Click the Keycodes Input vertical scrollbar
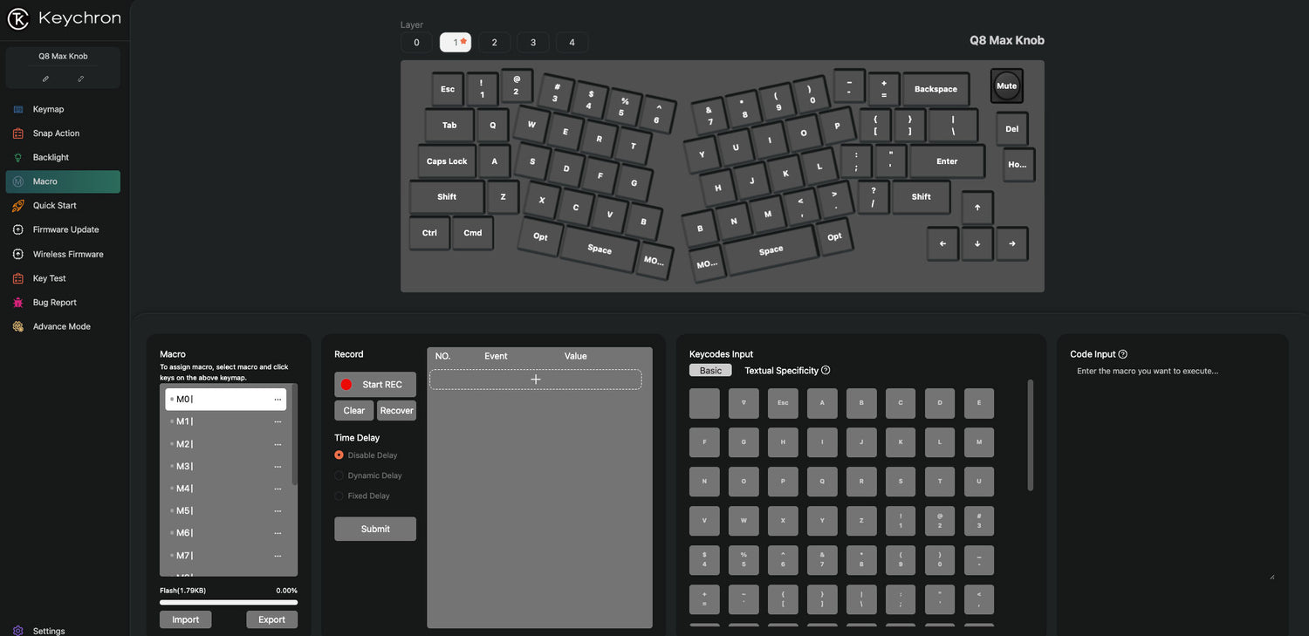The height and width of the screenshot is (636, 1309). pos(1031,436)
